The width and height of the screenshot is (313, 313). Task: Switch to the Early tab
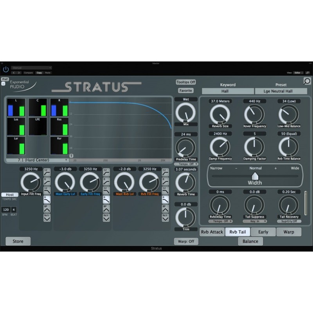pos(263,232)
